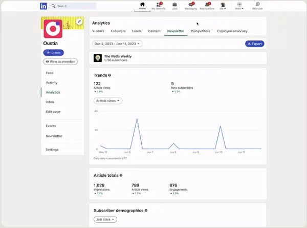
Task: Open the Notifications bell icon
Action: click(x=207, y=6)
